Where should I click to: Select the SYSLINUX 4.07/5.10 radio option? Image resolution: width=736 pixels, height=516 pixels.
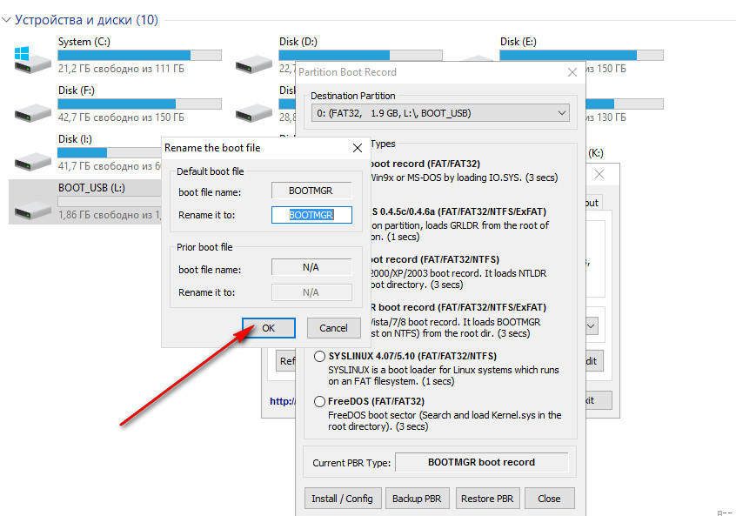point(320,356)
